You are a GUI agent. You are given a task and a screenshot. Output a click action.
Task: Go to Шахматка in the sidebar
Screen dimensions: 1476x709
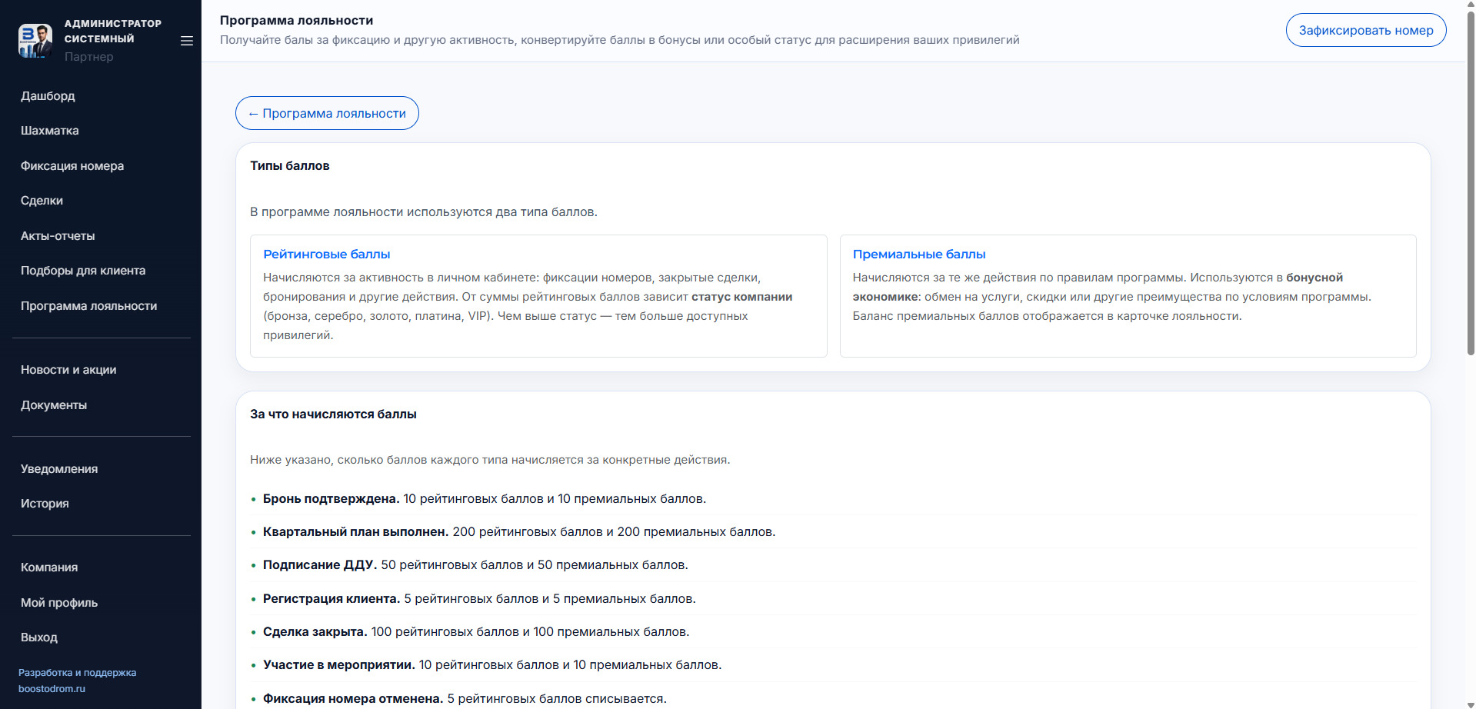pyautogui.click(x=50, y=131)
